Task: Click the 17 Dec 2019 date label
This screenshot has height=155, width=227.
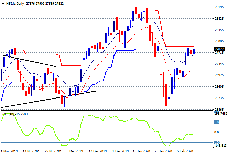Action: (x=98, y=151)
